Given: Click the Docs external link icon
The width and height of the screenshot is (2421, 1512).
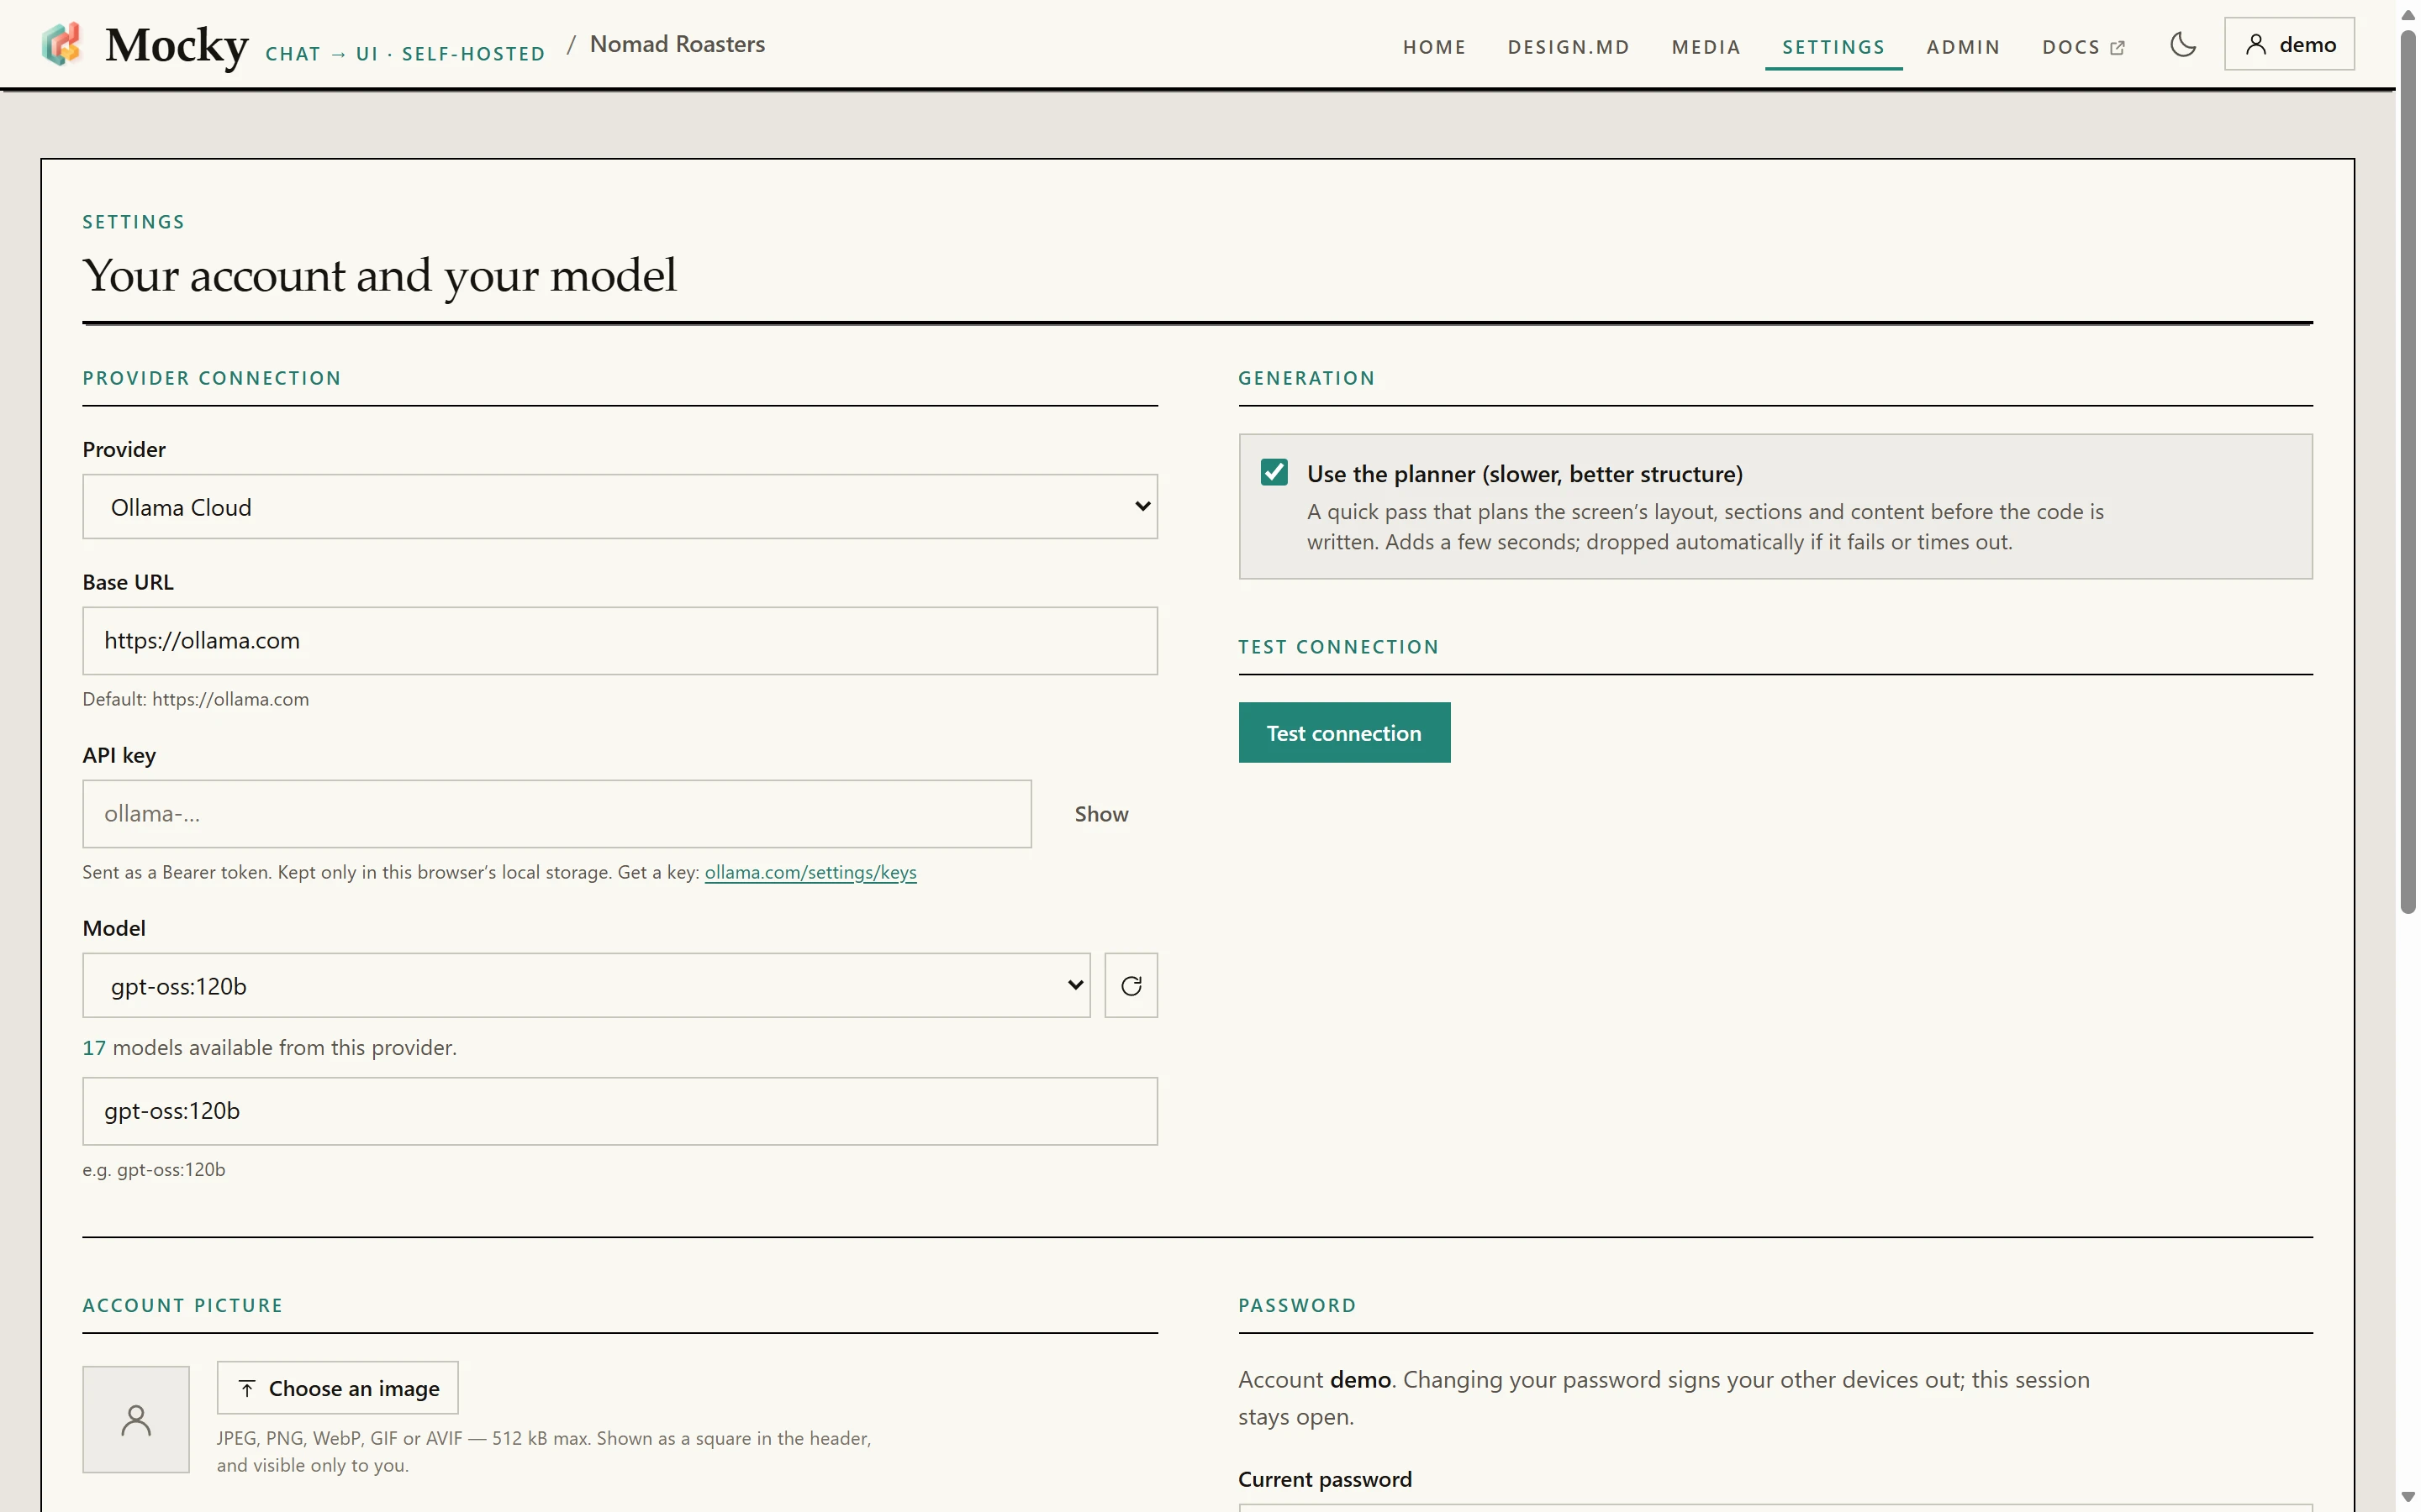Looking at the screenshot, I should pyautogui.click(x=2117, y=48).
